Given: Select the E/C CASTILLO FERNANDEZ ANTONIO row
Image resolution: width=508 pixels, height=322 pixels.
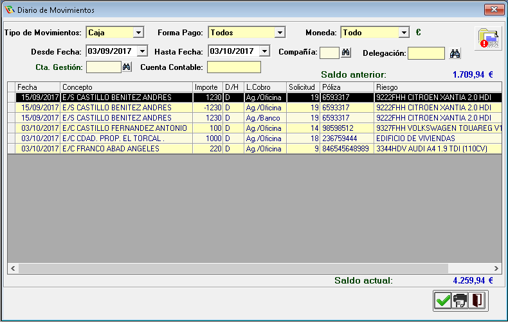Looking at the screenshot, I should (255, 128).
